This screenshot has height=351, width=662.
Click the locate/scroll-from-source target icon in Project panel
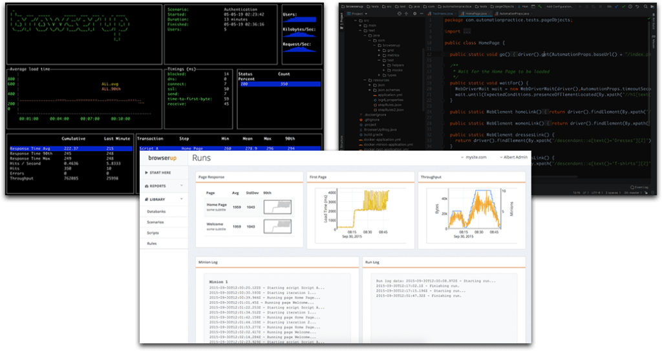coord(400,14)
